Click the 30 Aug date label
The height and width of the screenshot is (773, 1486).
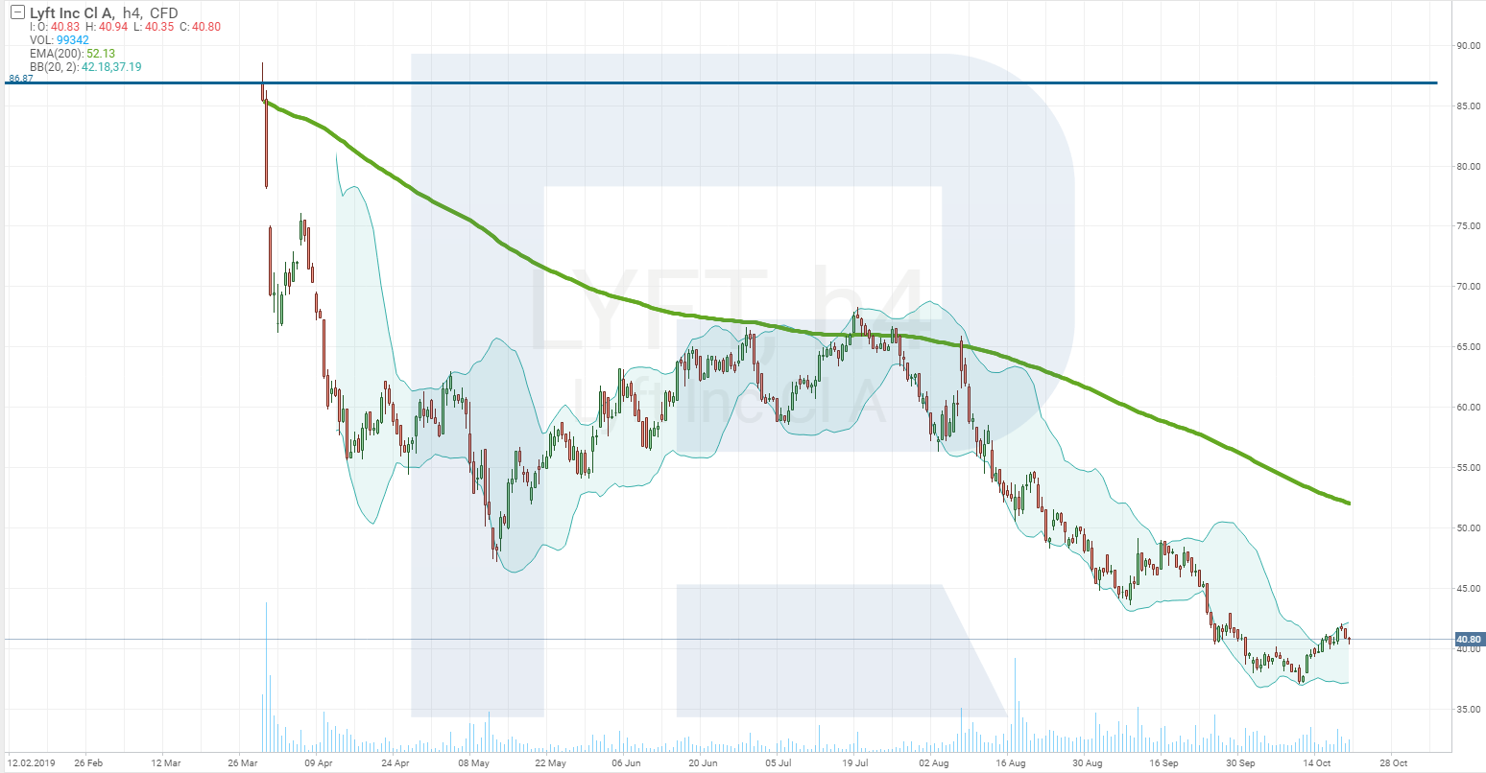pos(1087,764)
